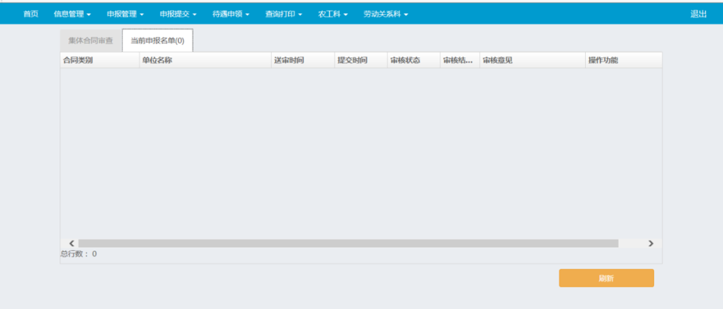Image resolution: width=723 pixels, height=309 pixels.
Task: Click the 审核意见 column header
Action: click(x=498, y=60)
